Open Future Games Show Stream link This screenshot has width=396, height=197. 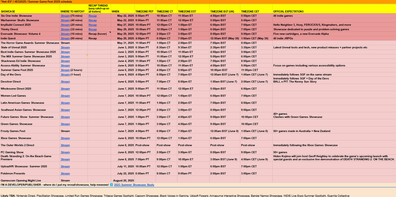(x=65, y=117)
